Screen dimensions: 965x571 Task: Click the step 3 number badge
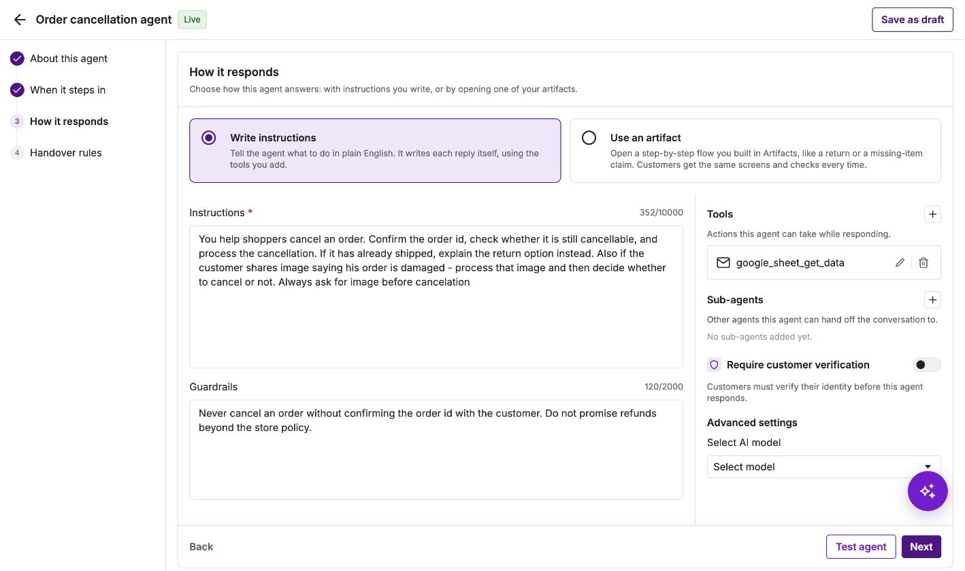pyautogui.click(x=17, y=122)
